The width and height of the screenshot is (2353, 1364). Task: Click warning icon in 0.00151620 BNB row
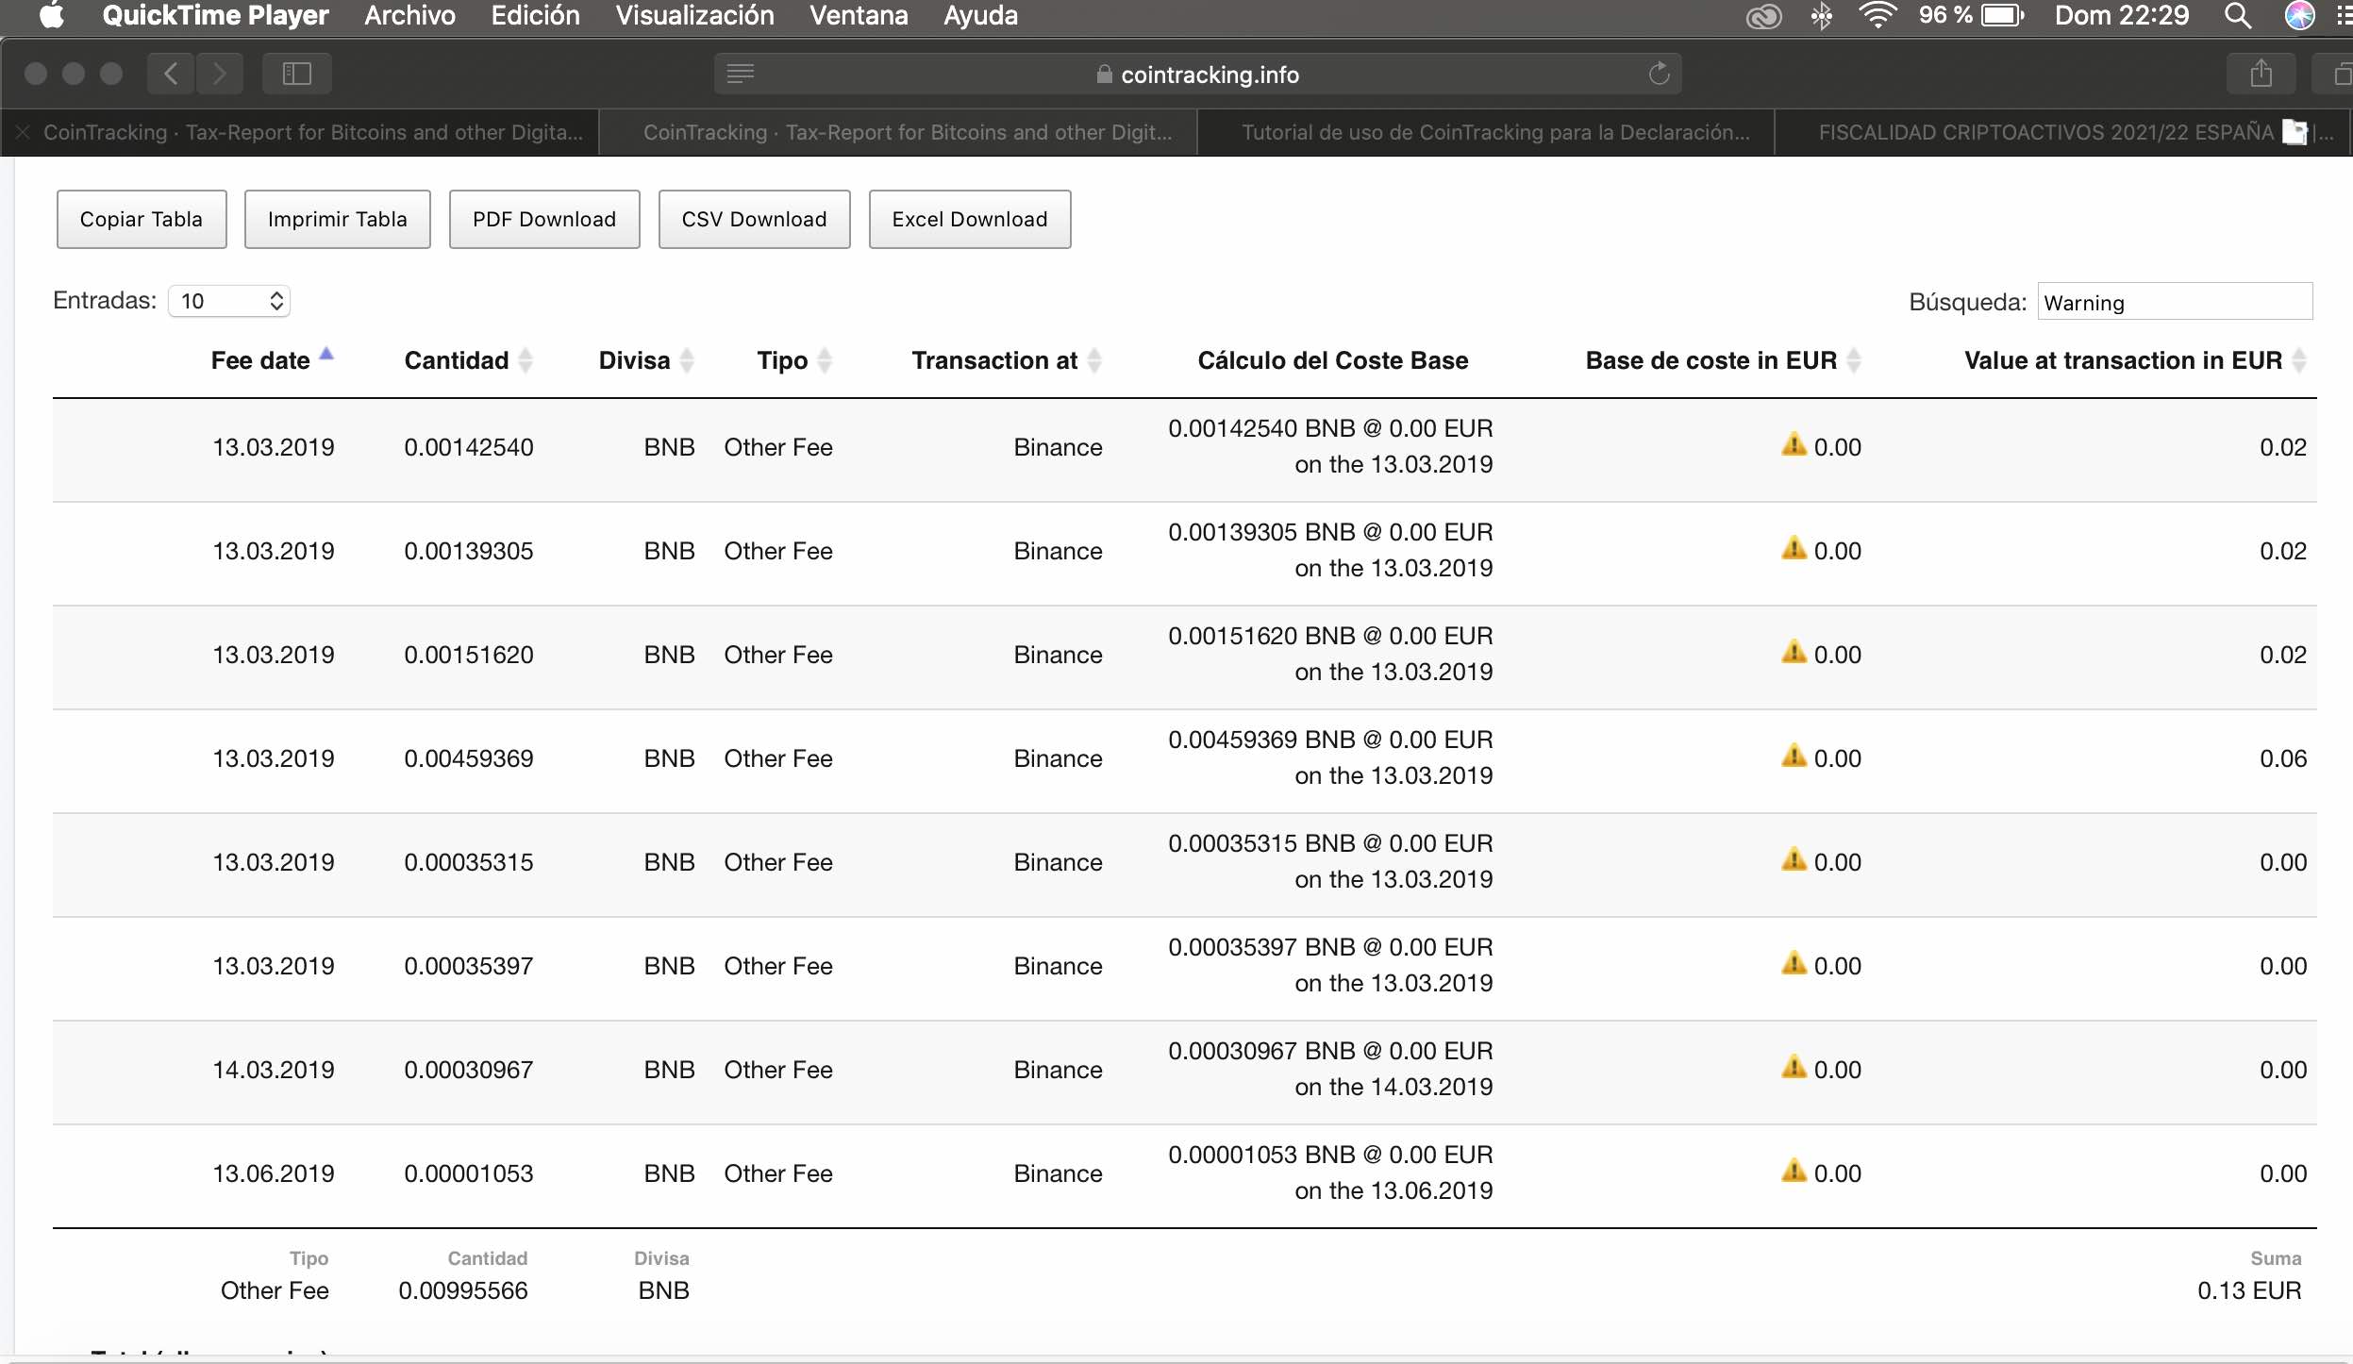coord(1794,652)
